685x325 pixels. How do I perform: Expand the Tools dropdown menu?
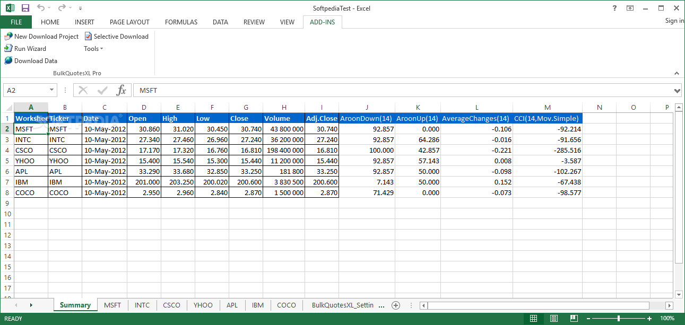click(x=93, y=48)
